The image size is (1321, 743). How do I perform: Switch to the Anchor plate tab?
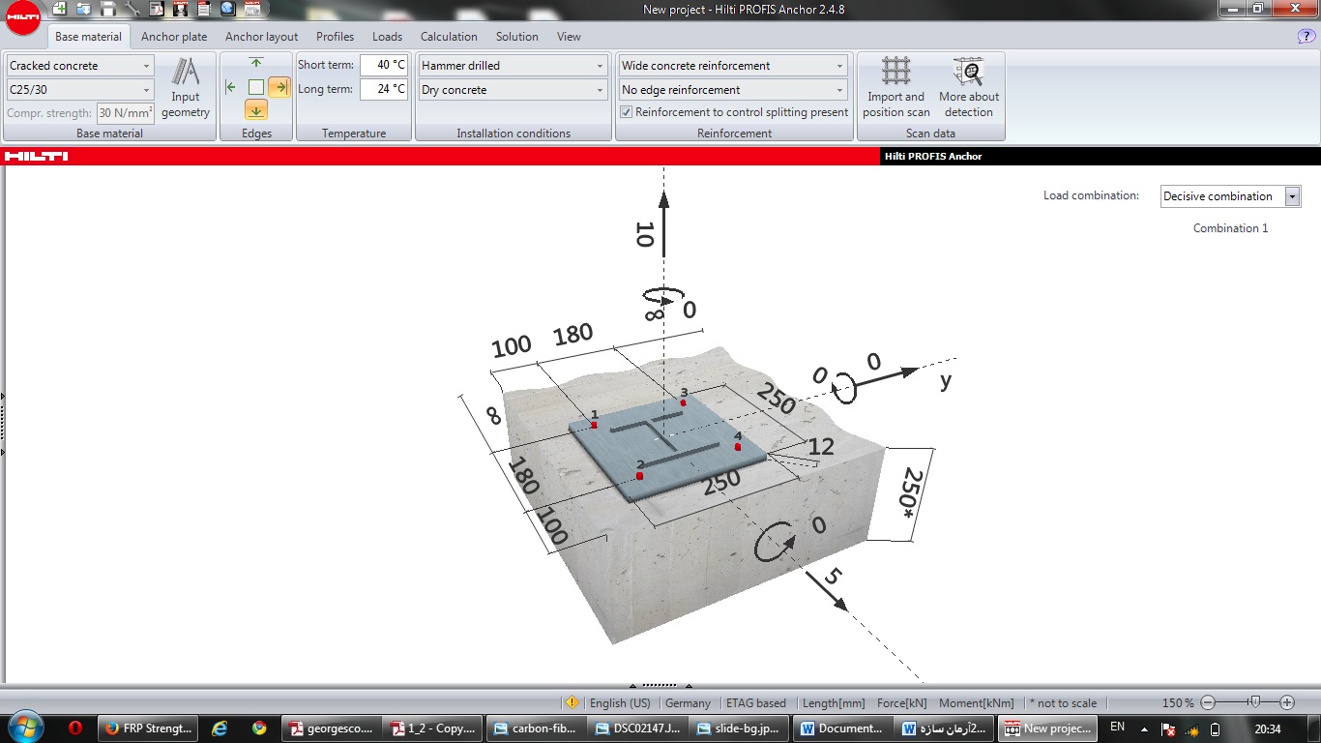click(174, 37)
